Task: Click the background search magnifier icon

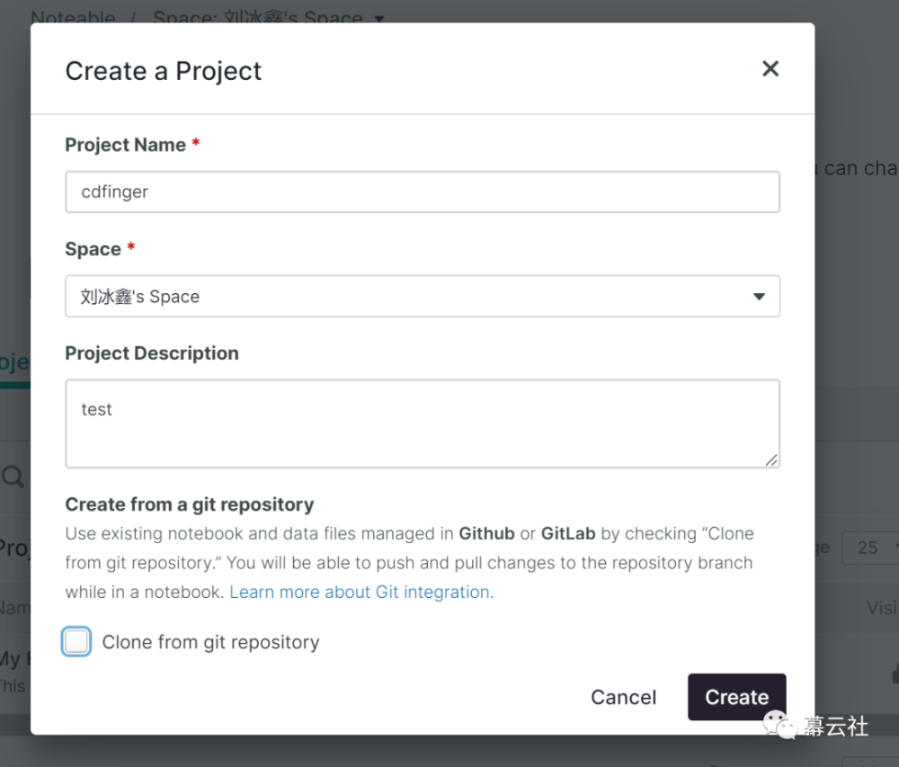Action: point(13,477)
